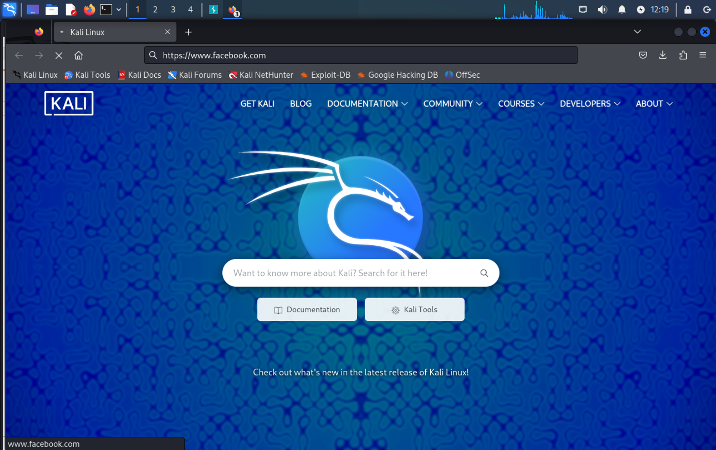Screen dimensions: 716x450
Task: Open the terminal emulator from the taskbar
Action: click(x=106, y=9)
